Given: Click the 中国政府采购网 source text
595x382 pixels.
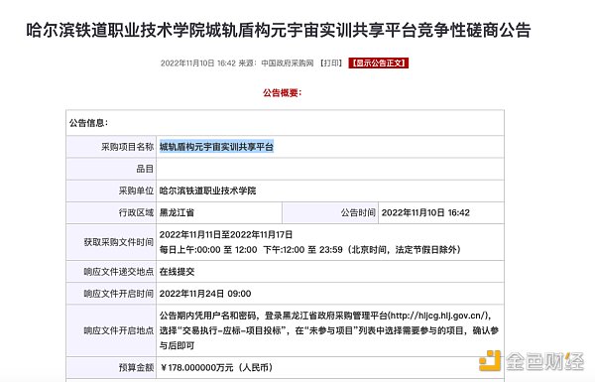Looking at the screenshot, I should (x=288, y=64).
